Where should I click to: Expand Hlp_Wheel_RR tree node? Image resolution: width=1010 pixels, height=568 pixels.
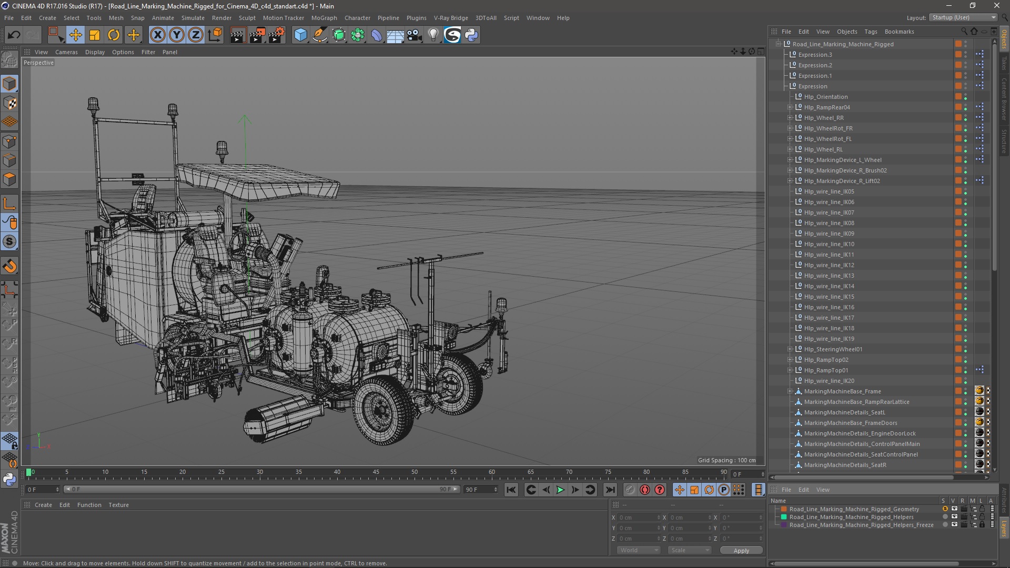[790, 118]
